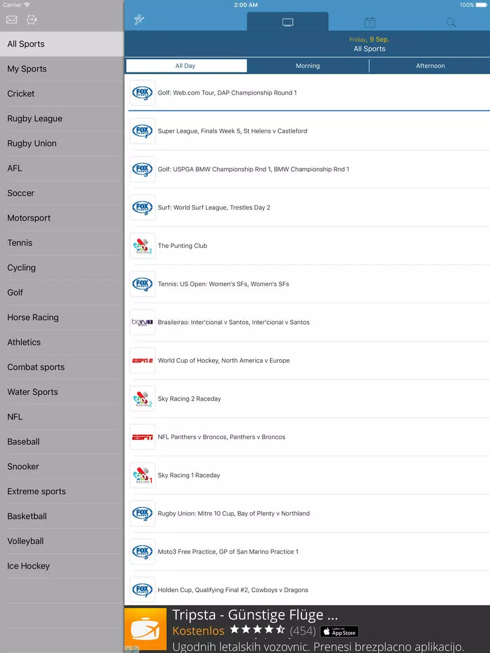Choose Rugby Union category
The image size is (490, 653).
click(x=62, y=143)
